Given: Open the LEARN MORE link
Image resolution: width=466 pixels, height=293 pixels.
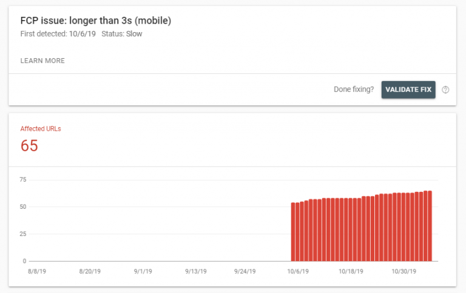Looking at the screenshot, I should pyautogui.click(x=42, y=61).
